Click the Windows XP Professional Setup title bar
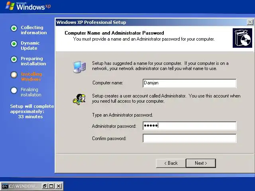This screenshot has height=191, width=255. 151,22
